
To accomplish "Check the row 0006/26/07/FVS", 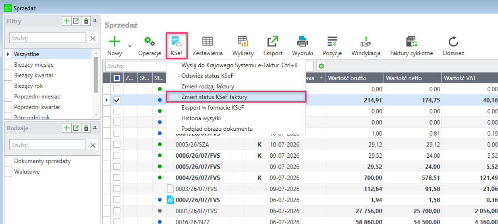I will click(x=117, y=155).
